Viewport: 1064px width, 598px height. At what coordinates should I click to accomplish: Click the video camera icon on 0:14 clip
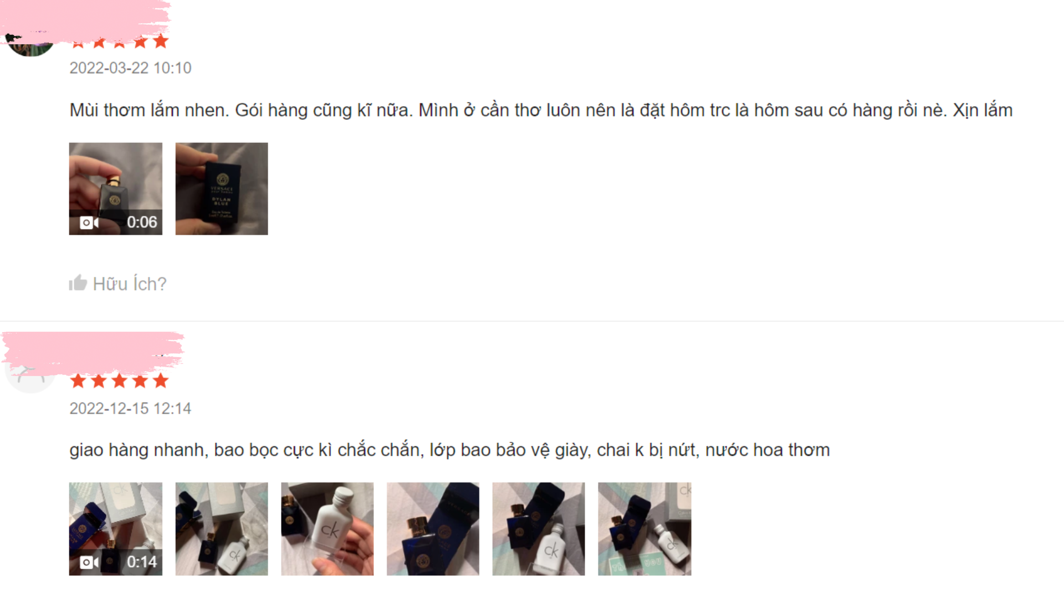(x=89, y=563)
